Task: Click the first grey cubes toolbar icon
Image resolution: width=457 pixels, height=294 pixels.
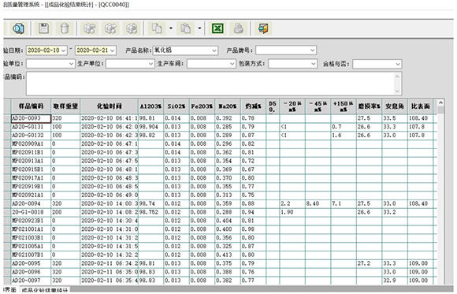Action: pos(90,28)
